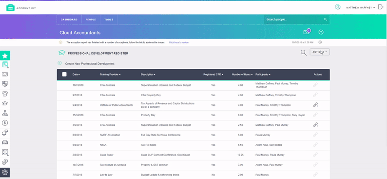Open the shield sidebar icon
This screenshot has height=179, width=387.
(5, 84)
